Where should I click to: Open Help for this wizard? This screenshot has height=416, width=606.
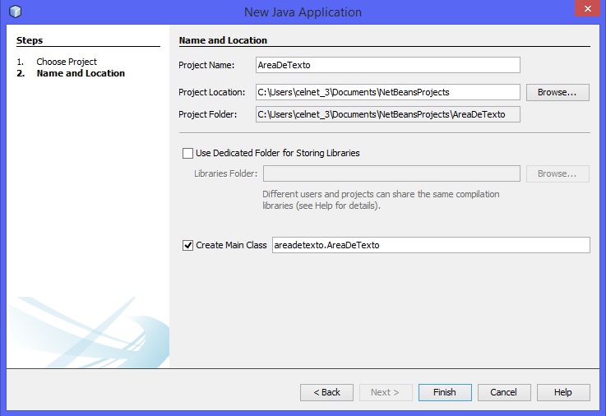tap(563, 392)
